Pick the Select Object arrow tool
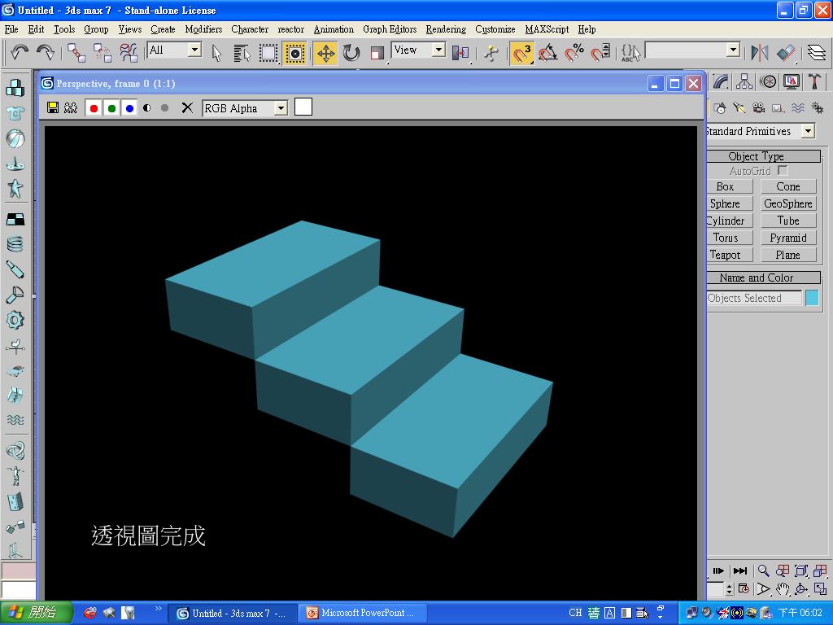The height and width of the screenshot is (625, 833). [216, 53]
